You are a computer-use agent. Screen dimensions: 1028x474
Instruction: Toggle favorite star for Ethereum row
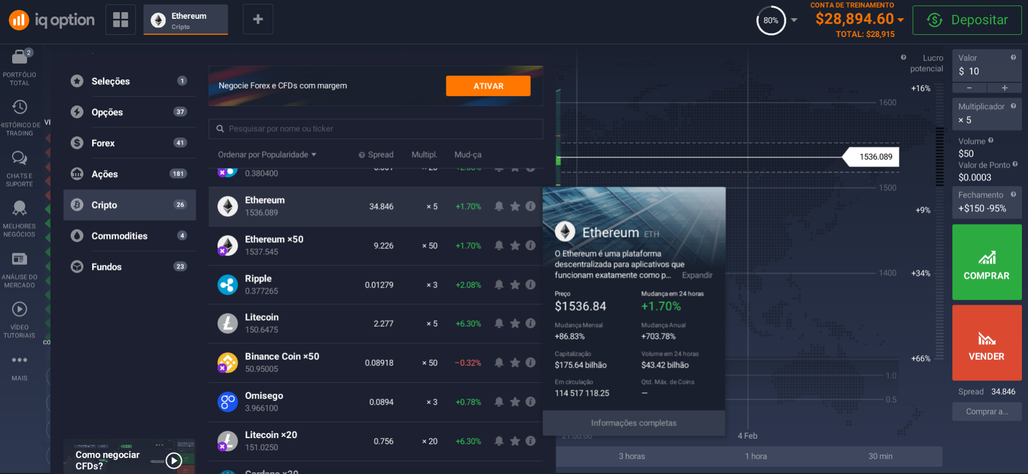(515, 206)
